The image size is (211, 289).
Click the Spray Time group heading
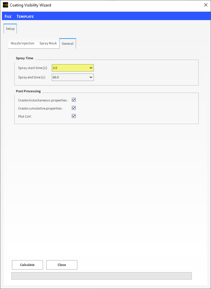tap(25, 58)
